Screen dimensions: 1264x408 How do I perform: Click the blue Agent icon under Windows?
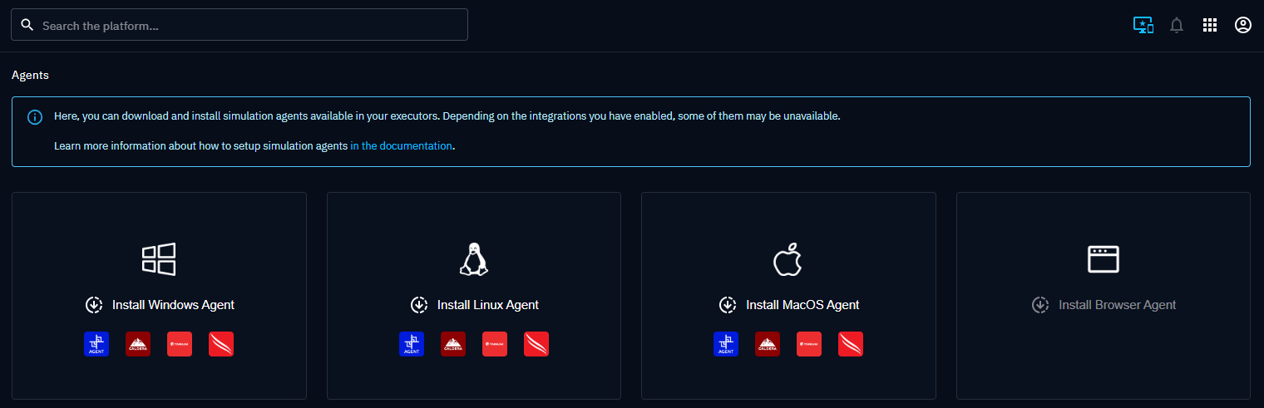tap(96, 344)
